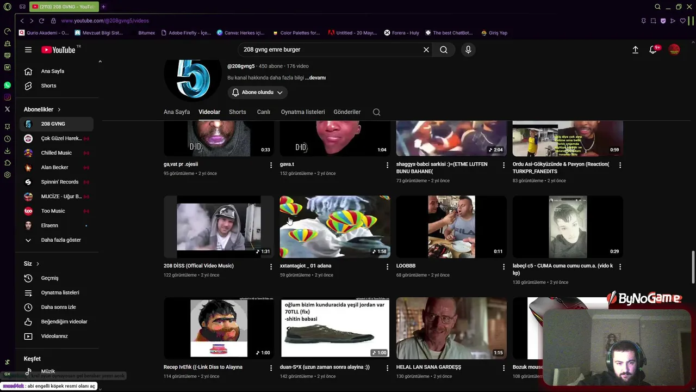Play the 208 DİSS thumbnail

(x=219, y=226)
